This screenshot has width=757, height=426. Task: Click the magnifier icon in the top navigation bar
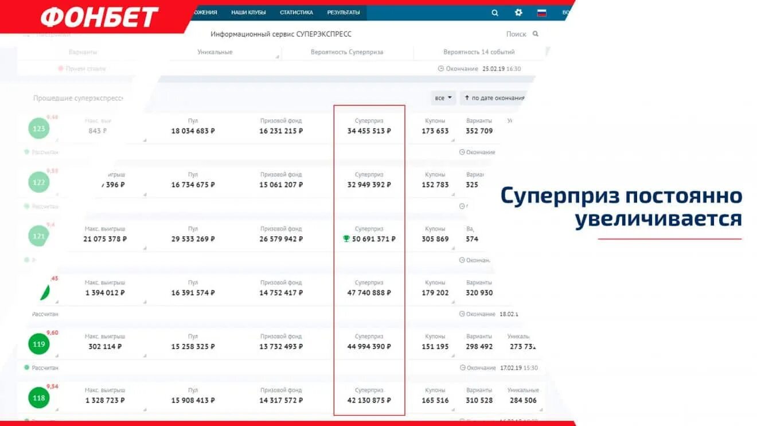click(495, 13)
